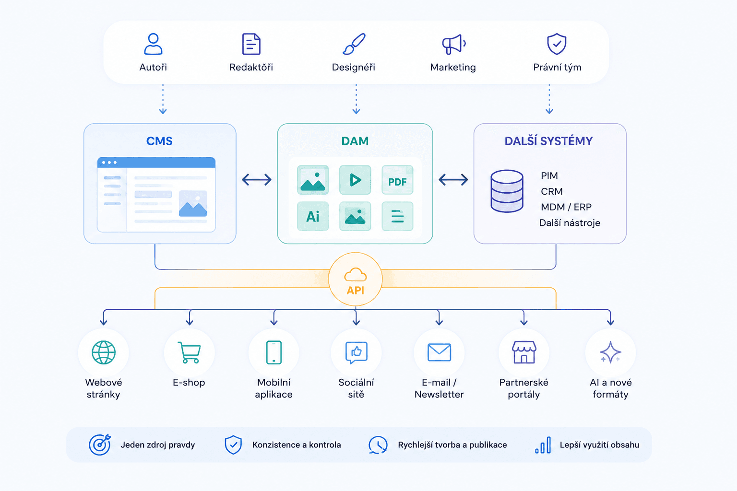Select the DAM photo asset tile
737x491 pixels.
tap(313, 180)
